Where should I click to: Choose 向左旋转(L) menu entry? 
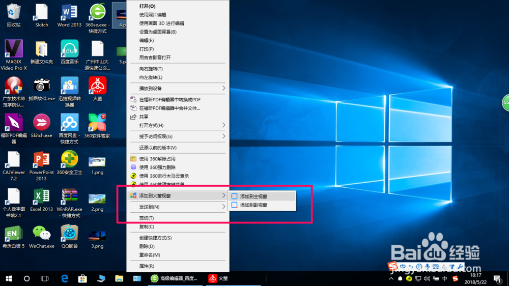point(178,77)
